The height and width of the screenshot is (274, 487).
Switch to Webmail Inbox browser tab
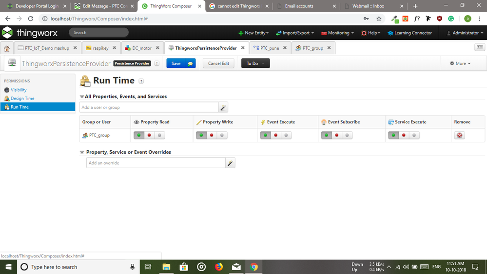(368, 6)
